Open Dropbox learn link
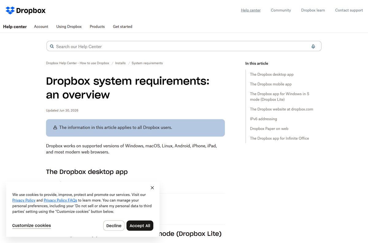The height and width of the screenshot is (243, 368). (x=313, y=10)
